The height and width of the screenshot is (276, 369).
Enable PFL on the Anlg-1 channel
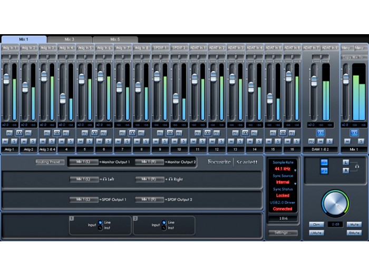coord(9,134)
